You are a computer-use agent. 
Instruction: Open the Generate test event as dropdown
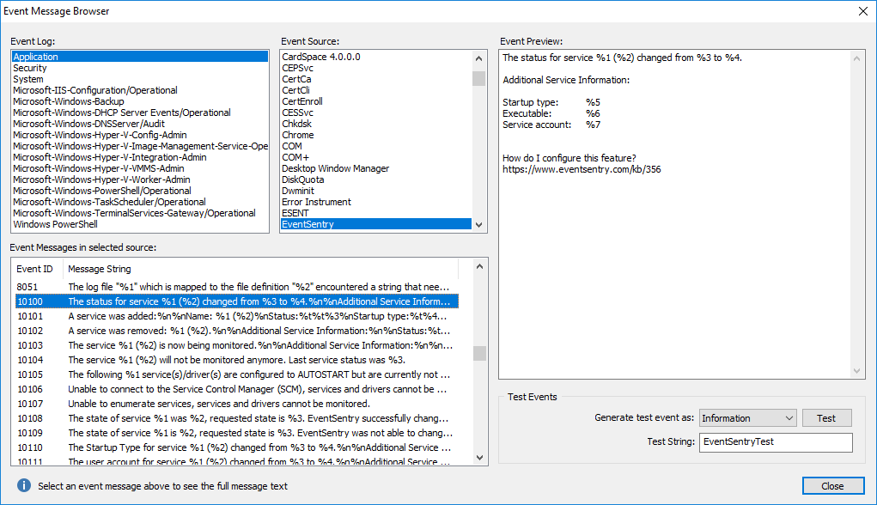tap(748, 418)
